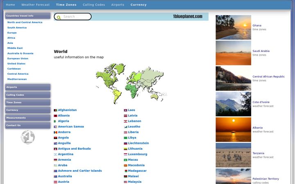Image resolution: width=295 pixels, height=184 pixels.
Task: Select the Africa sidebar link
Action: [11, 38]
